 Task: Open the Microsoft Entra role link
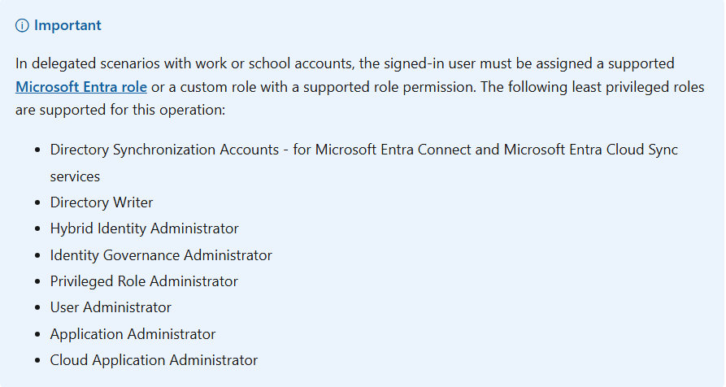pyautogui.click(x=81, y=87)
